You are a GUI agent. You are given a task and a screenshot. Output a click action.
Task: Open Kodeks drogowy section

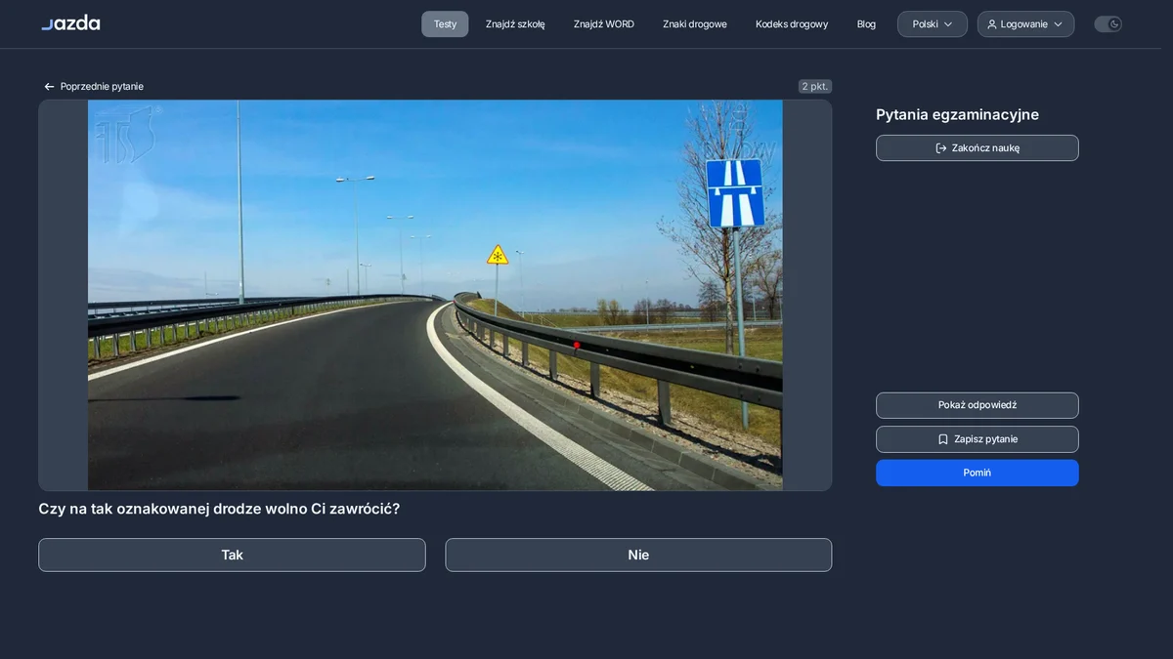792,24
